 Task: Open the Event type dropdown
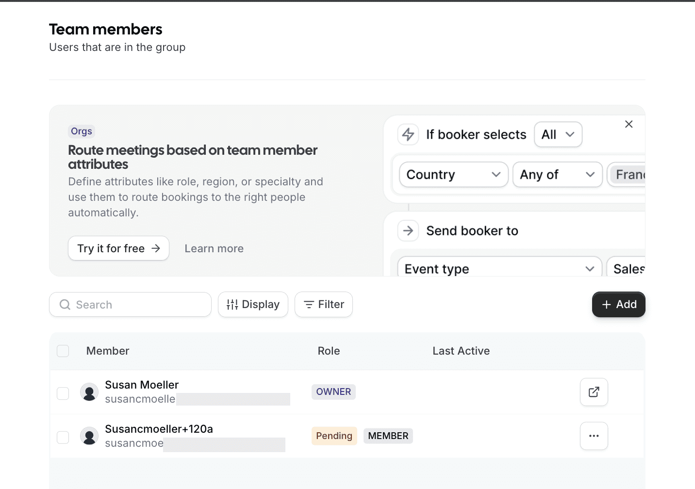499,269
